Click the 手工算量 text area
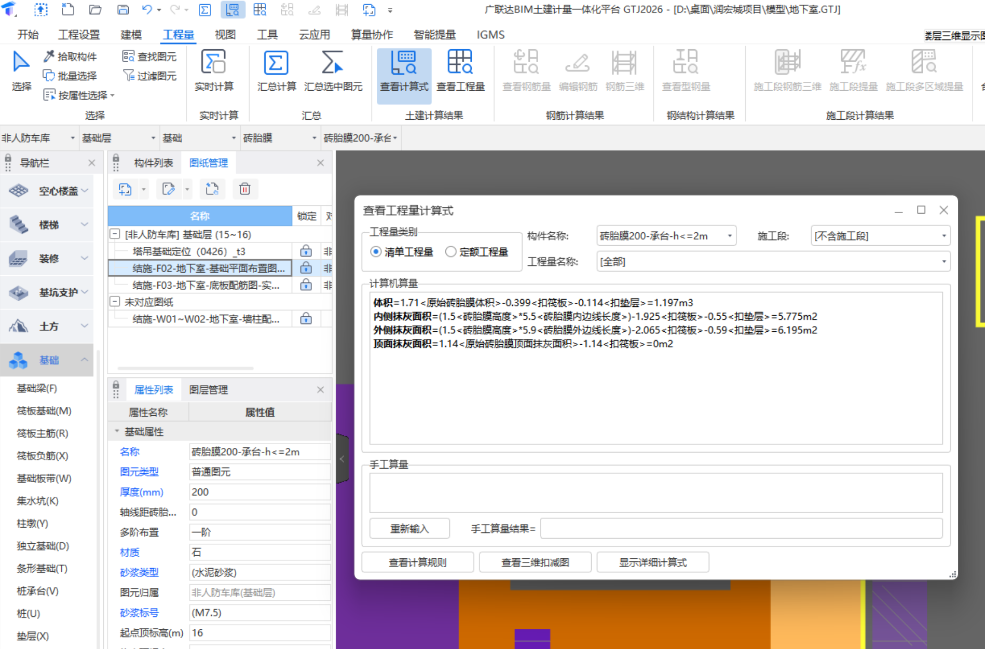The height and width of the screenshot is (649, 985). [656, 493]
